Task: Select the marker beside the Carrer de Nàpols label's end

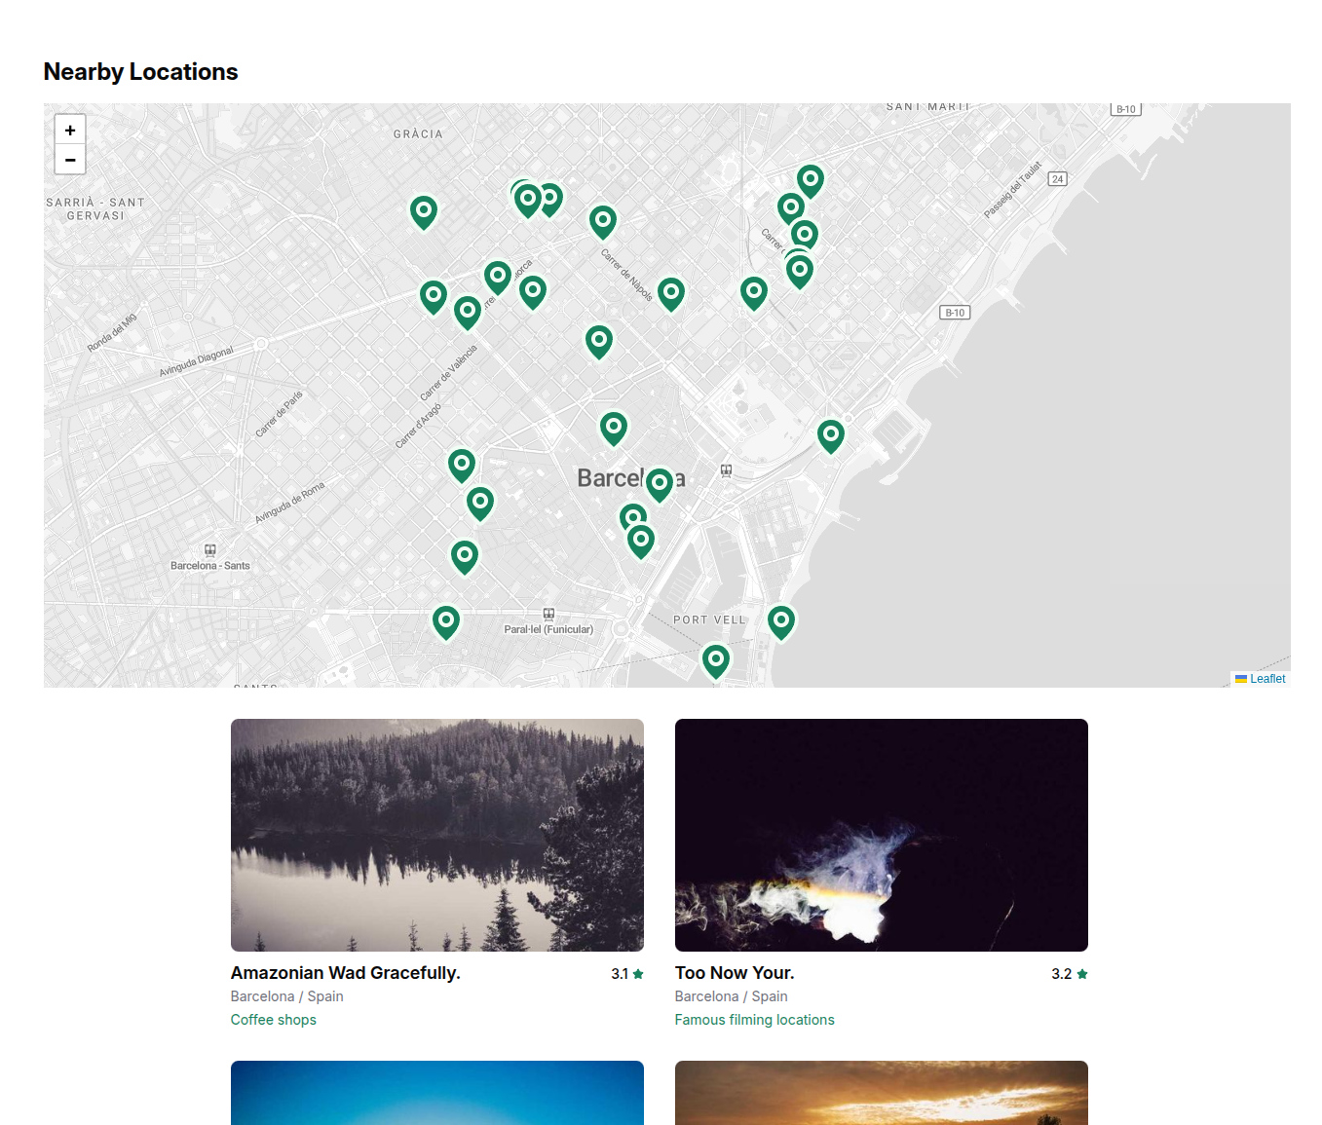Action: point(671,293)
